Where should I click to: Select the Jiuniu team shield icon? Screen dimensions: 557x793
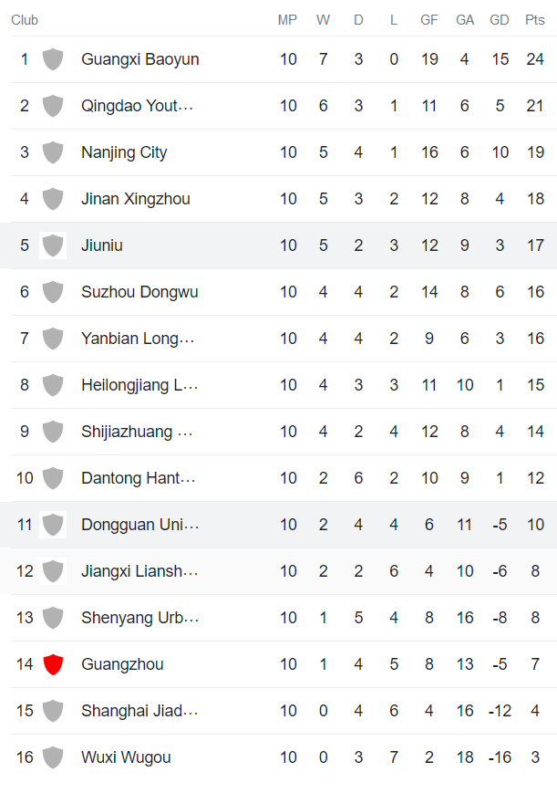click(x=52, y=245)
